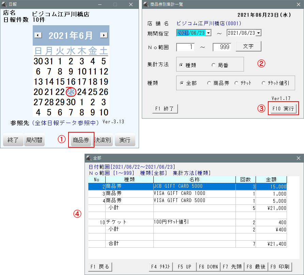Choose ﾁｹｯﾄ値引 type radio button
Viewport: 304px width, 275px height.
[263, 83]
